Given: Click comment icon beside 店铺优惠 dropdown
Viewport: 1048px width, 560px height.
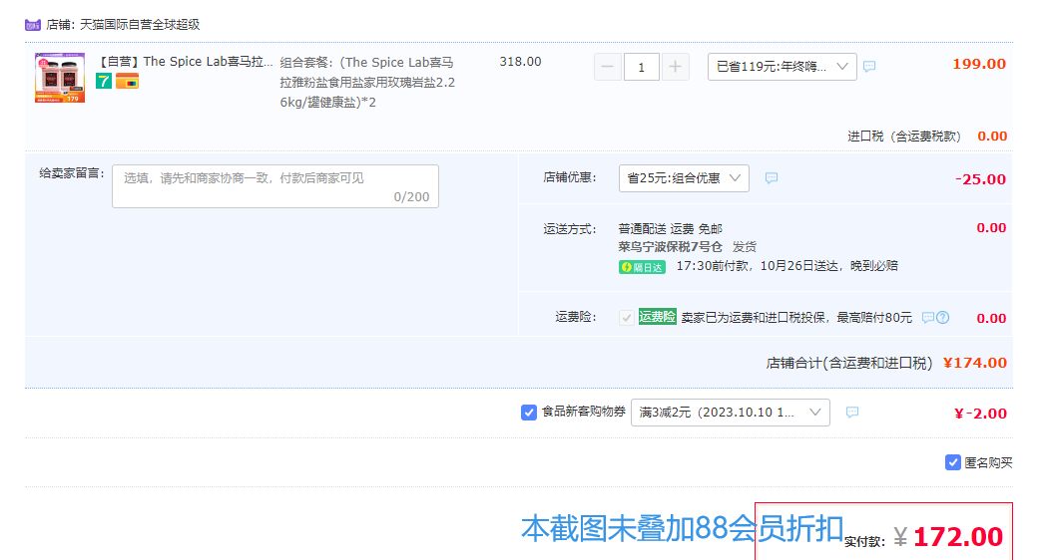Looking at the screenshot, I should 772,178.
